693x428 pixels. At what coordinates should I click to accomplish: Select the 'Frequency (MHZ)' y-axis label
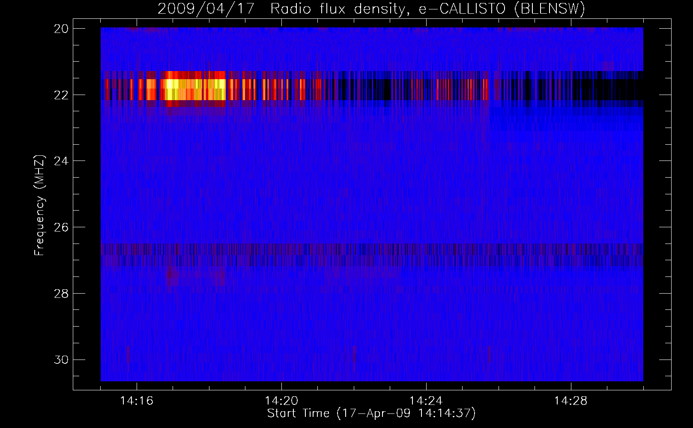click(x=39, y=205)
